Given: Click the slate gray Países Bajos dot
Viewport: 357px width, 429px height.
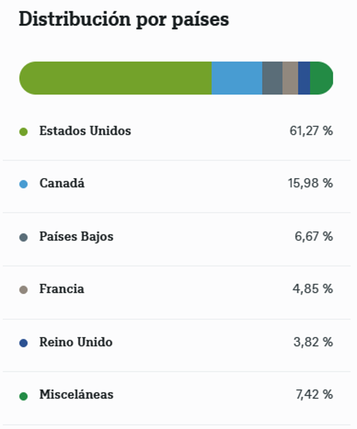Looking at the screenshot, I should pyautogui.click(x=24, y=237).
